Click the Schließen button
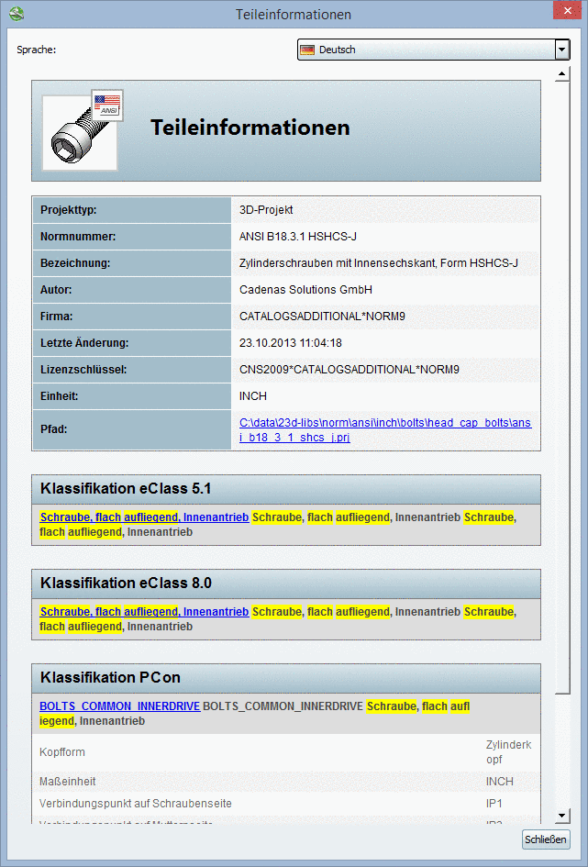588x867 pixels. 546,839
